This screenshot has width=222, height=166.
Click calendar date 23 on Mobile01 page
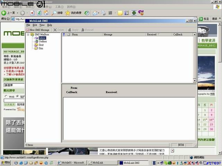pos(211,124)
